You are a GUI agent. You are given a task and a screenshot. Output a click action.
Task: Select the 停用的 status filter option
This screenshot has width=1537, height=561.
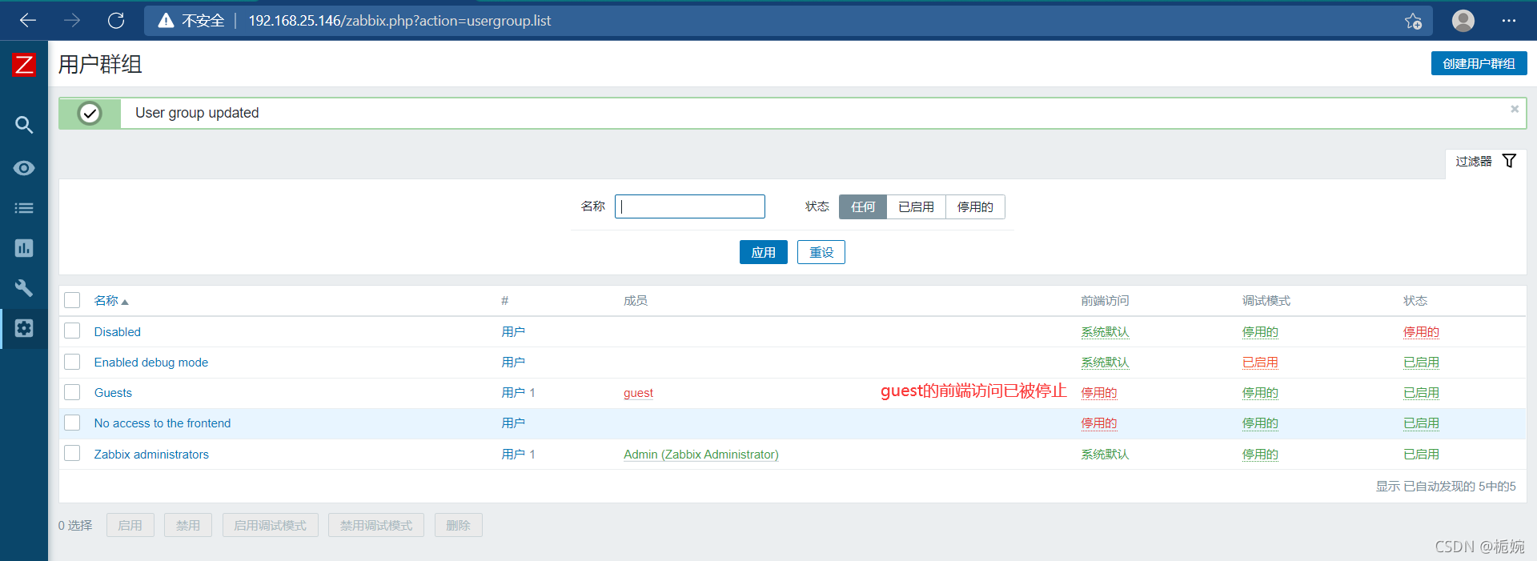975,206
